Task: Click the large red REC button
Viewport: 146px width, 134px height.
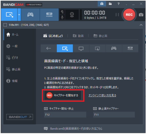Action: (x=129, y=15)
